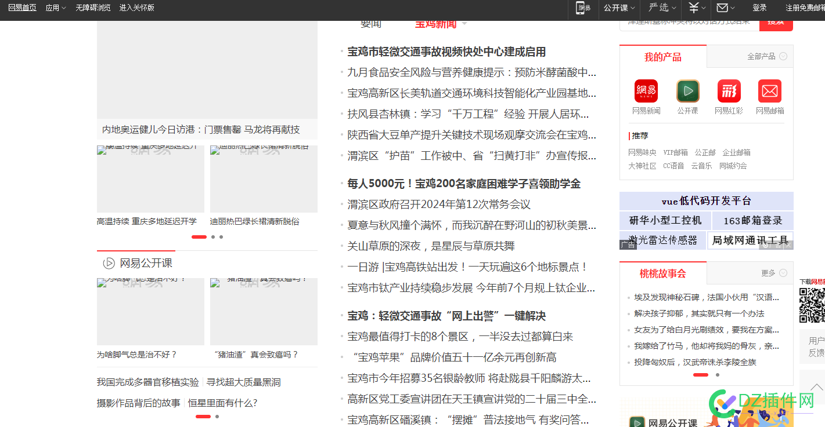Click the QR code for downloading NetEase News
The height and width of the screenshot is (427, 825).
tap(812, 305)
